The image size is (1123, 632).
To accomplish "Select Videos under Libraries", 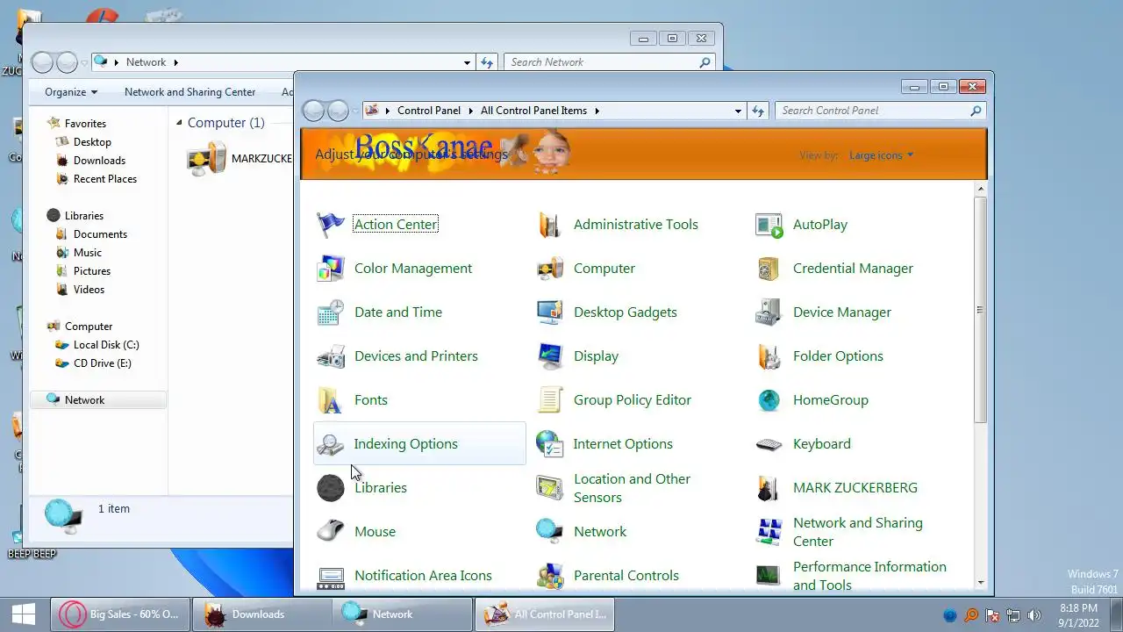I will click(x=89, y=290).
